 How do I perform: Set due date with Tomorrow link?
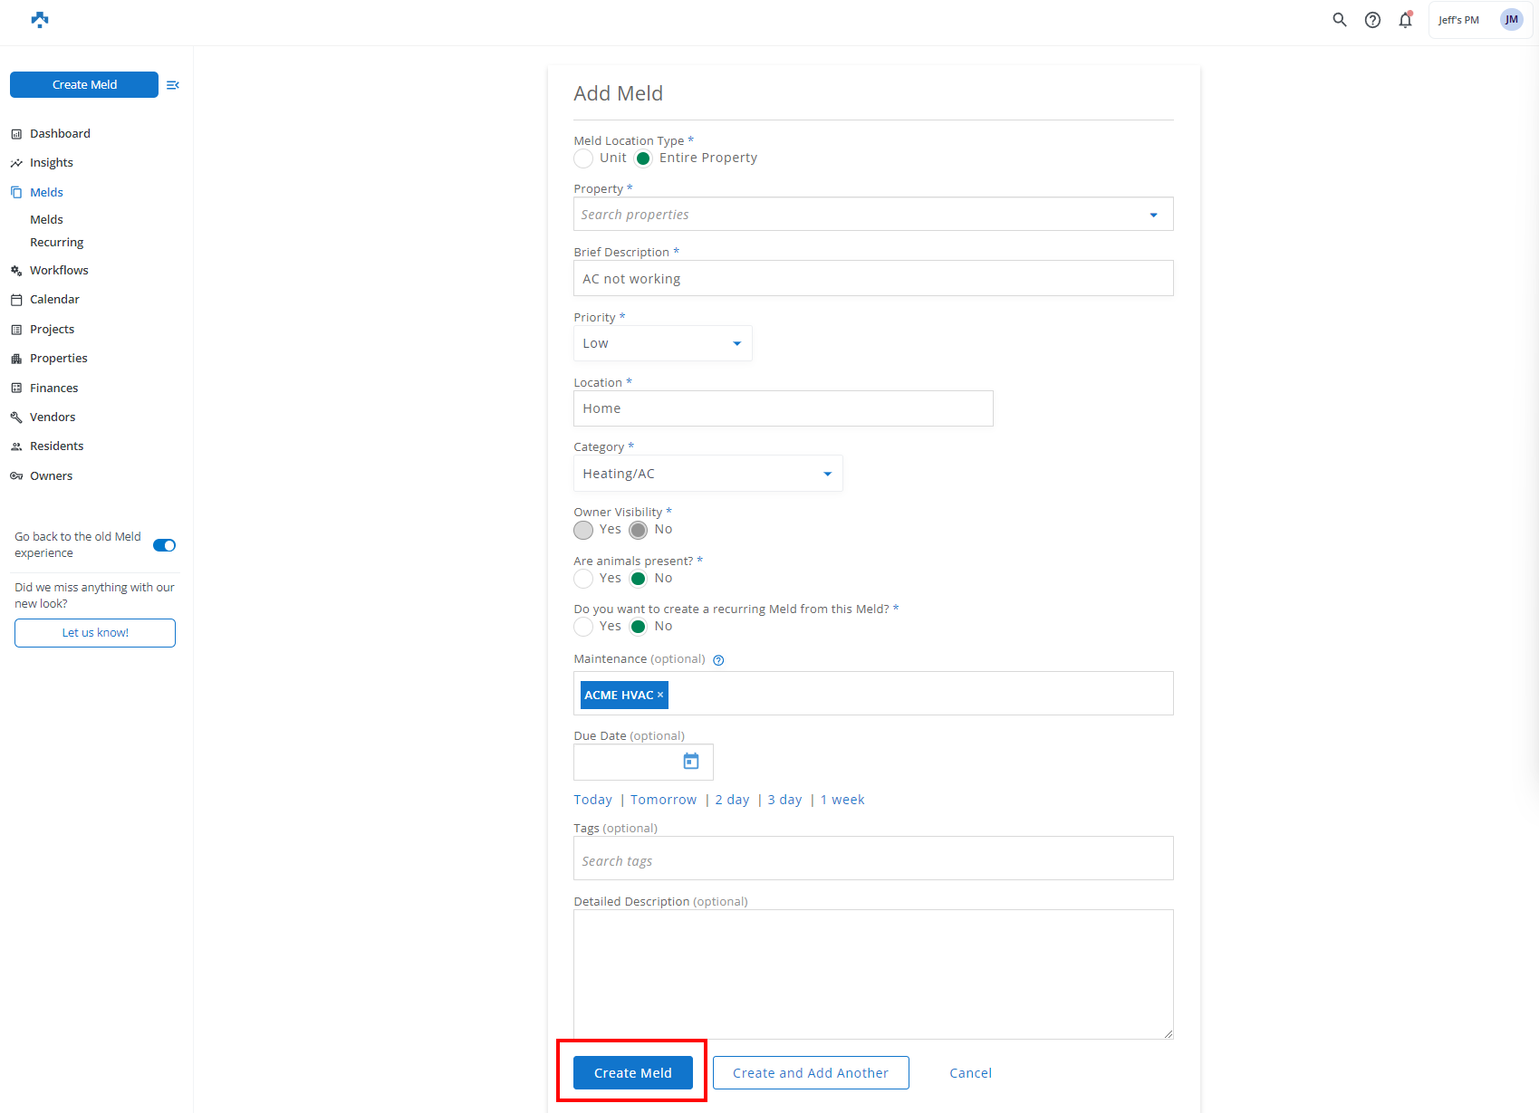pos(663,800)
